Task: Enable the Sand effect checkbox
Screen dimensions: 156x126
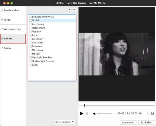Action: click(31, 65)
